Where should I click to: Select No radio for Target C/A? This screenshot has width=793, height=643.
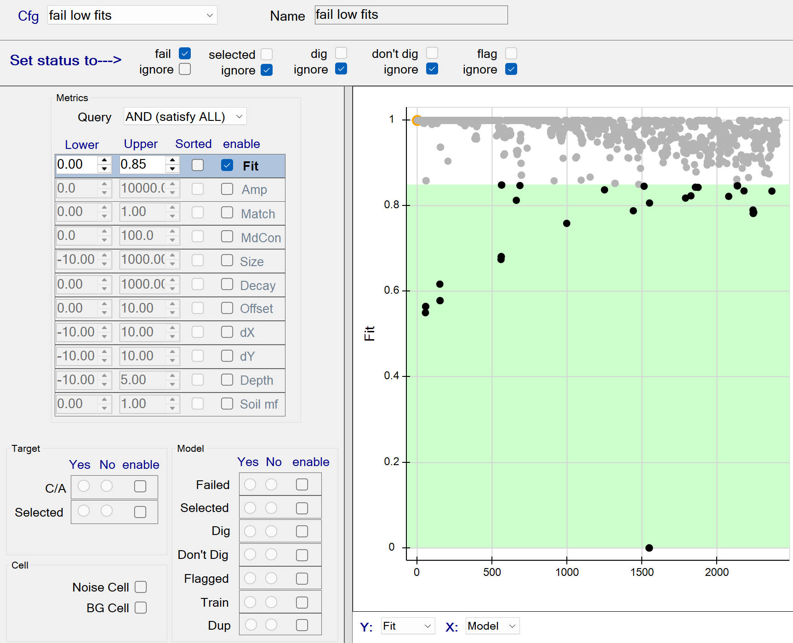point(107,486)
